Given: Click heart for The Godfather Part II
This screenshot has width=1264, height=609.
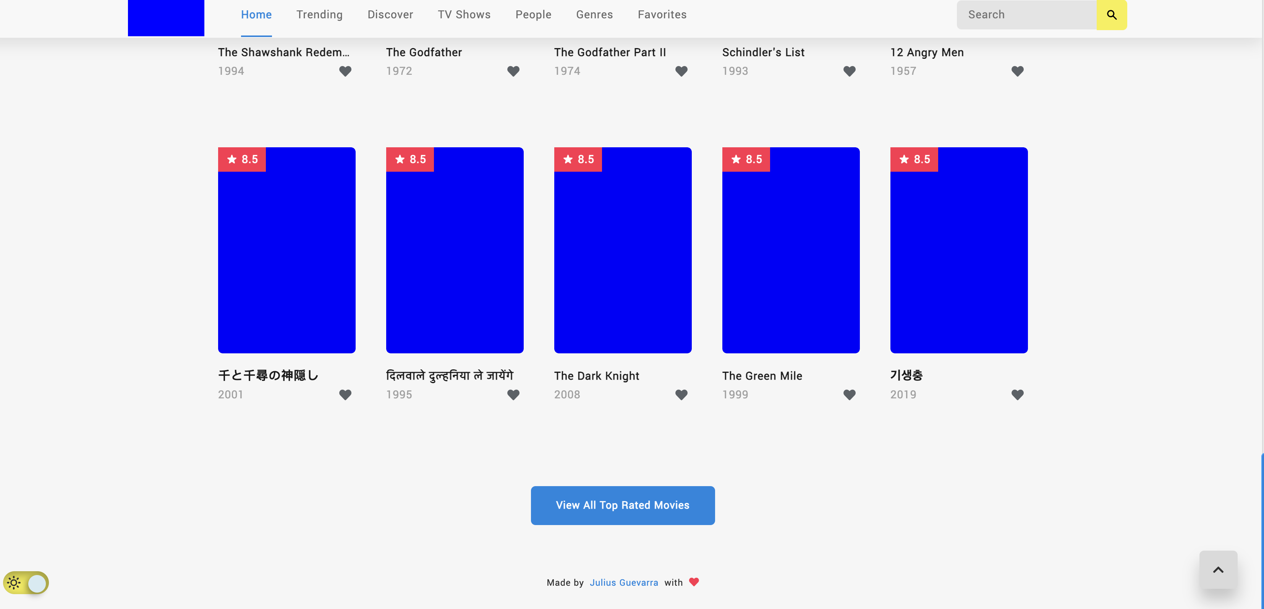Looking at the screenshot, I should click(x=681, y=71).
